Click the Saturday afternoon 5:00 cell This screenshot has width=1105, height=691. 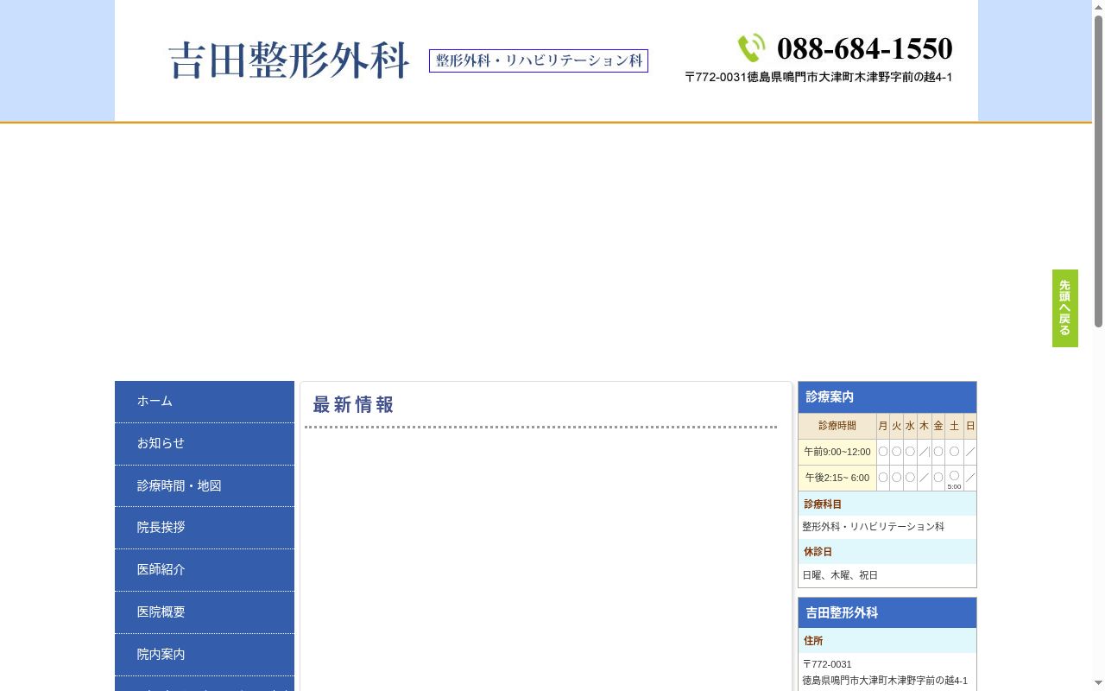pyautogui.click(x=954, y=479)
